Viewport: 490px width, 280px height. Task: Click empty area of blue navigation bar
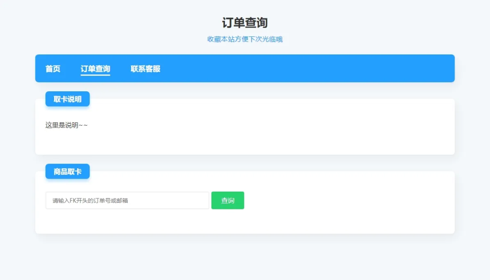(311, 68)
